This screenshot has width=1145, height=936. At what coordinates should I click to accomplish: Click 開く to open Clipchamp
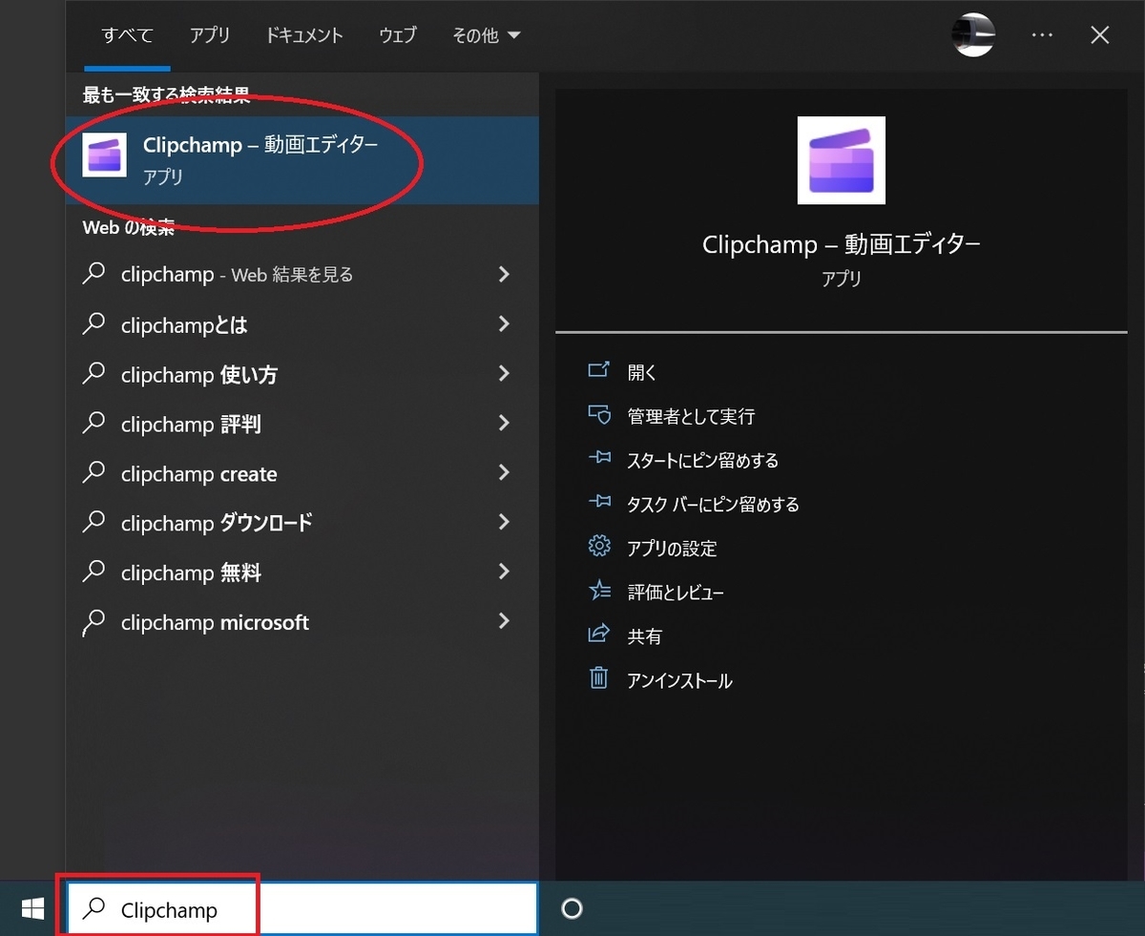click(642, 372)
